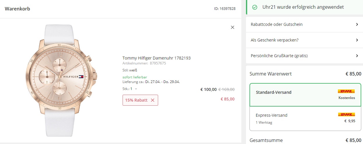This screenshot has width=363, height=144.
Task: Select the Standard-Versand shipping option
Action: [305, 95]
